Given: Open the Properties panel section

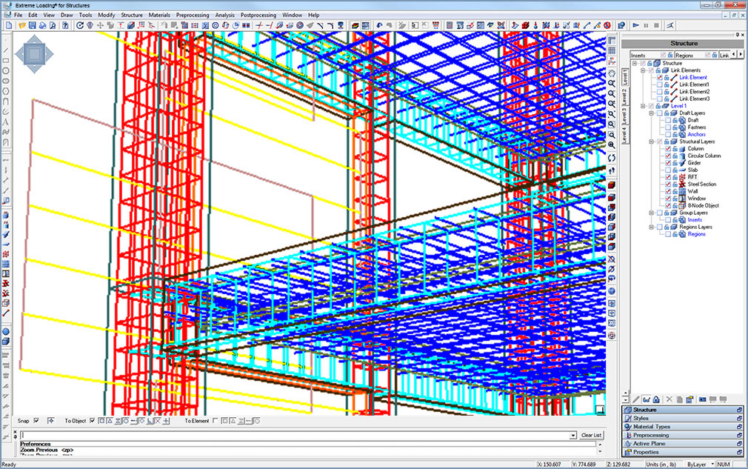Looking at the screenshot, I should point(683,452).
